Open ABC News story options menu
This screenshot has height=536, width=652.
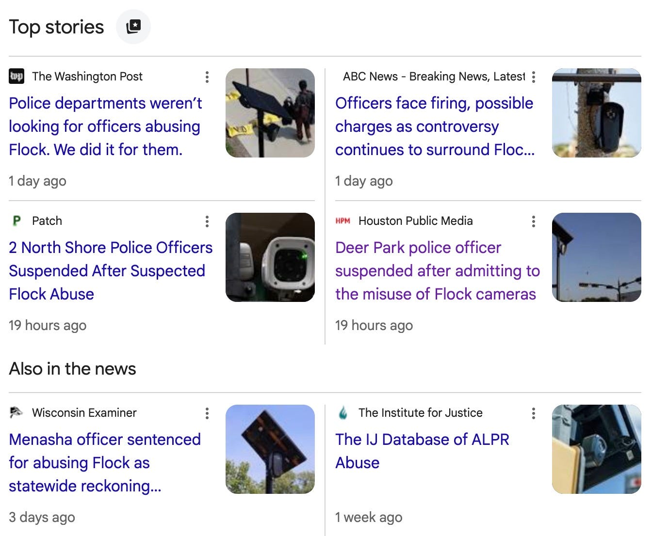coord(534,77)
